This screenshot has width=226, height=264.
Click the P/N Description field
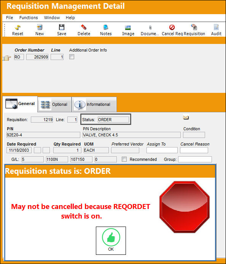[131, 135]
